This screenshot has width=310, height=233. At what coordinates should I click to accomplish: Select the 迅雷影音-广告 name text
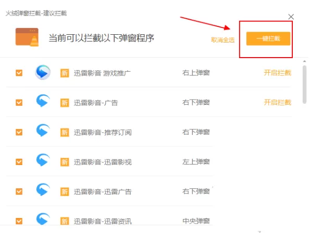pos(96,103)
